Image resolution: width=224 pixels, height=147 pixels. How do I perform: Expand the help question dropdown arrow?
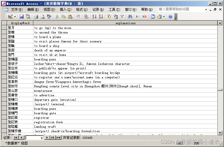206,10
